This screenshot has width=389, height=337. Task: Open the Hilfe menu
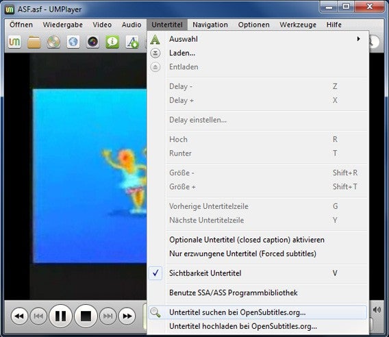[x=334, y=25]
